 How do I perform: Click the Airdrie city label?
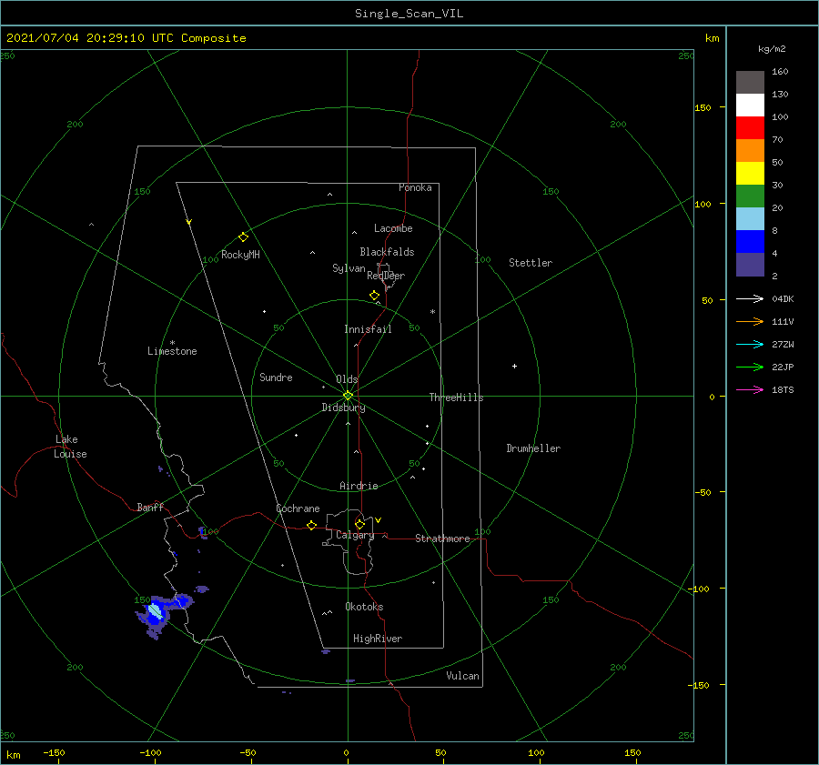click(x=359, y=486)
